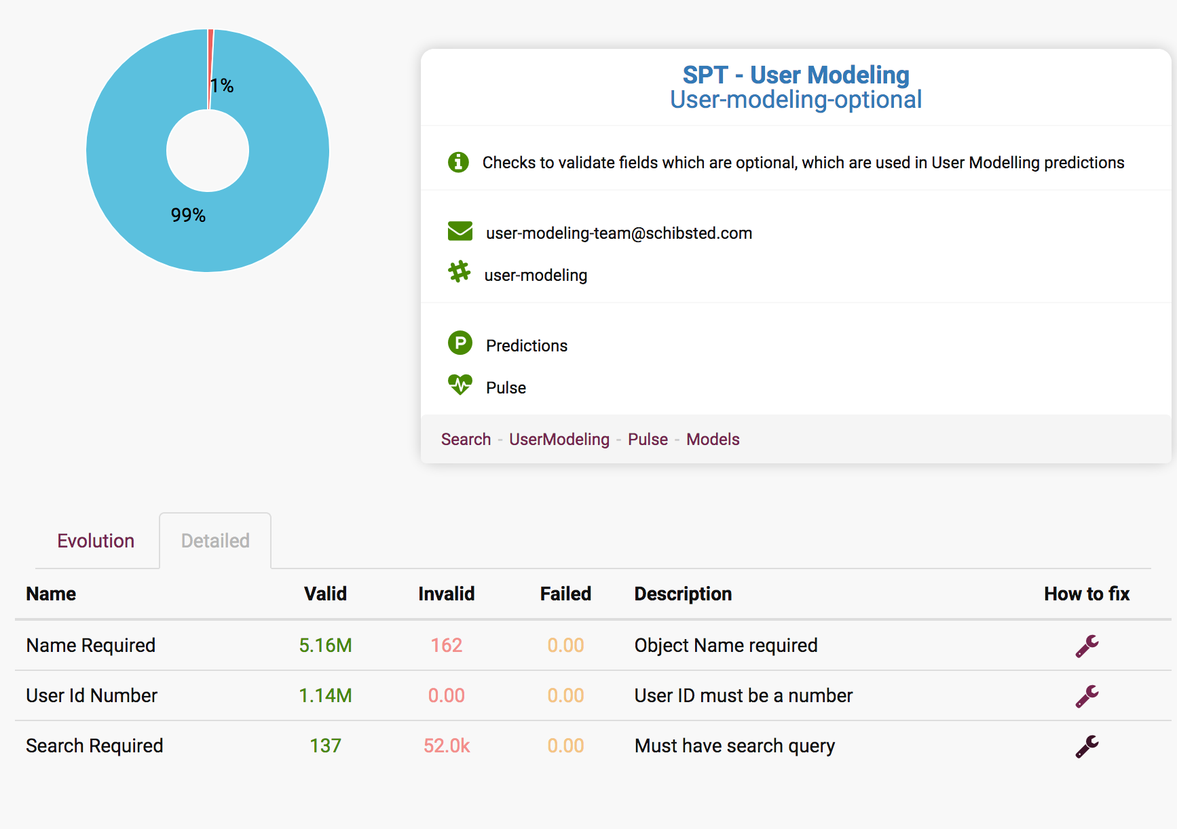Click the How to fix column header
Image resolution: width=1177 pixels, height=829 pixels.
[x=1087, y=594]
